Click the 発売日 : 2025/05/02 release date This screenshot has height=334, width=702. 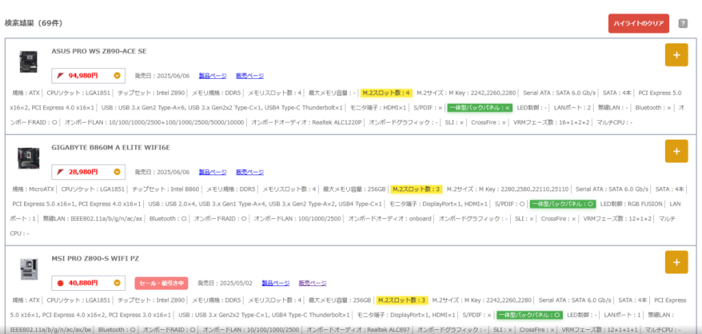click(225, 283)
